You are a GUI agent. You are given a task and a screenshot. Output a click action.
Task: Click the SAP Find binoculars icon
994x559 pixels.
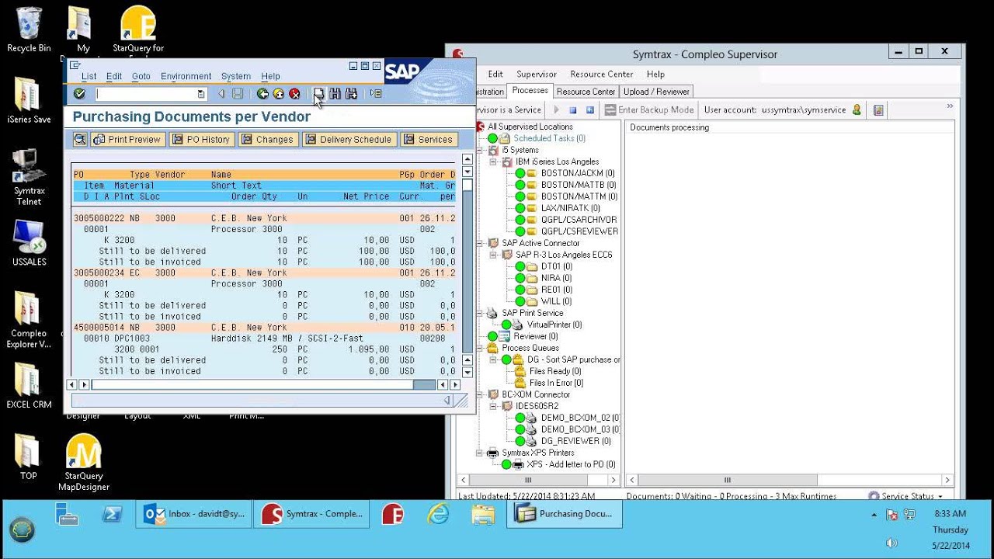(x=335, y=94)
